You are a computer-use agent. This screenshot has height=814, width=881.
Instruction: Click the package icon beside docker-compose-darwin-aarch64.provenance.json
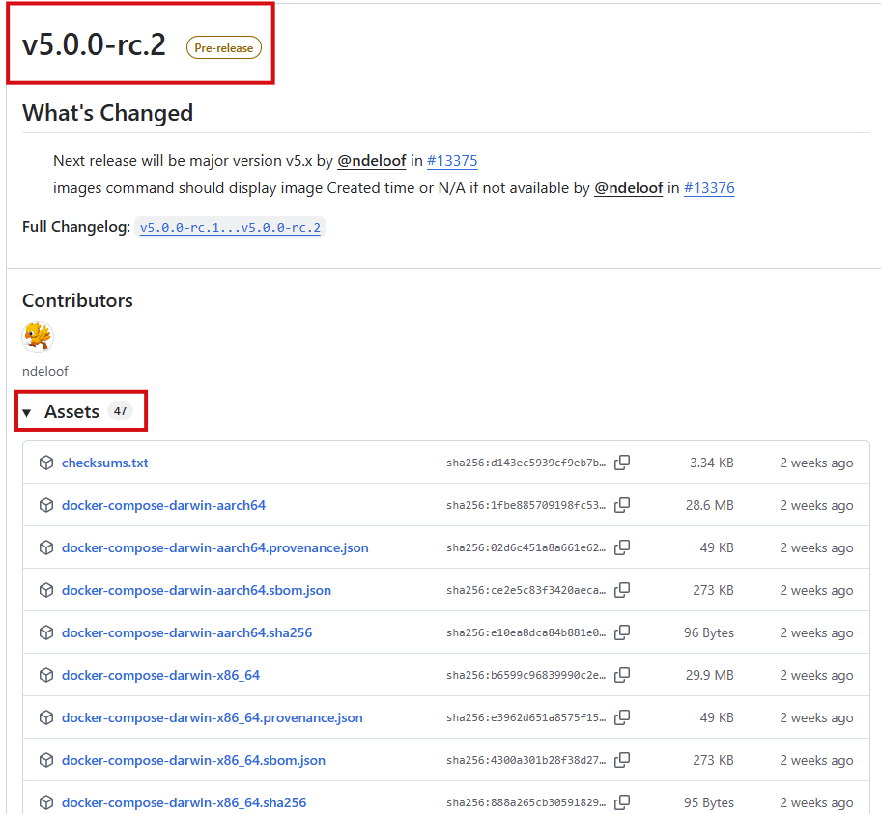(x=46, y=547)
